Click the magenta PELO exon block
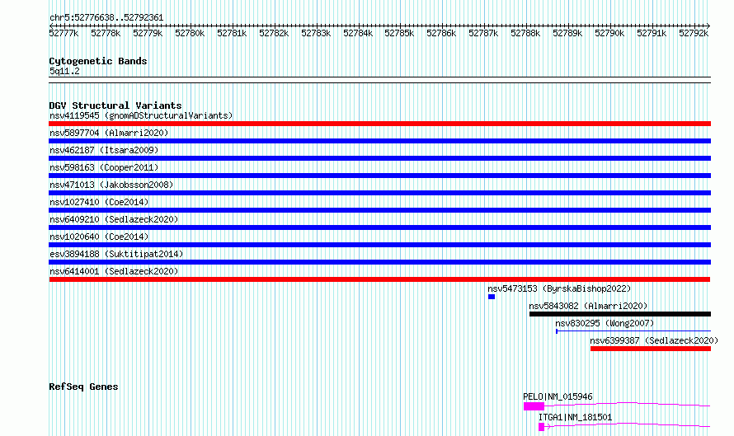This screenshot has height=436, width=734. click(534, 406)
